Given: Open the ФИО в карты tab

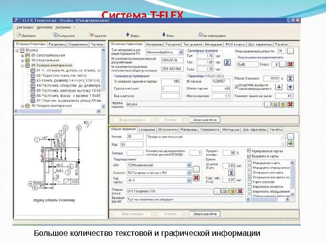Looking at the screenshot, I should coord(235,44).
